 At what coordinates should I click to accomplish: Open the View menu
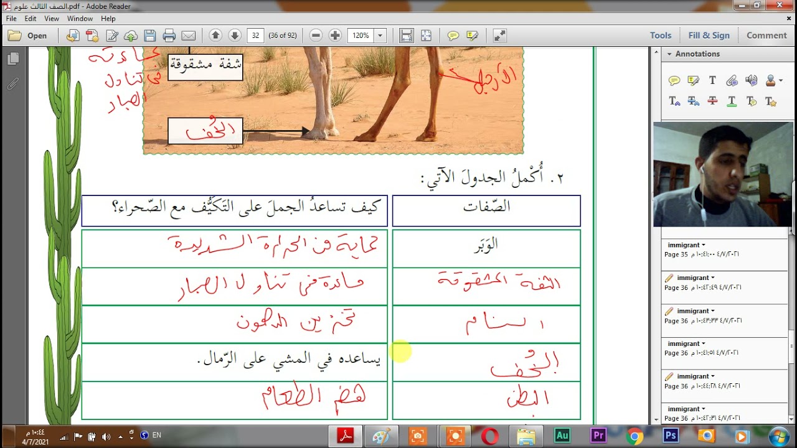pos(52,19)
